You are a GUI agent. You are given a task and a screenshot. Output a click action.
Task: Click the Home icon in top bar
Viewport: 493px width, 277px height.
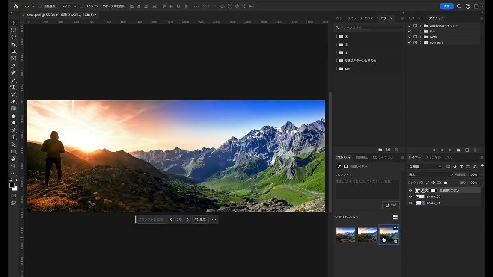click(16, 6)
